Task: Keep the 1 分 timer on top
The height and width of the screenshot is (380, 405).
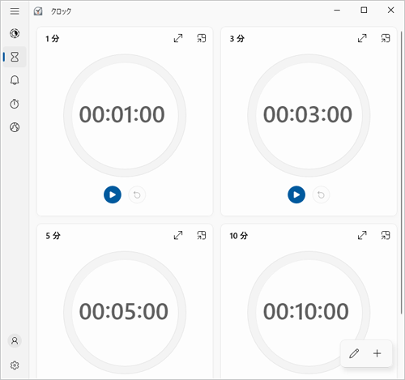Action: [x=202, y=38]
